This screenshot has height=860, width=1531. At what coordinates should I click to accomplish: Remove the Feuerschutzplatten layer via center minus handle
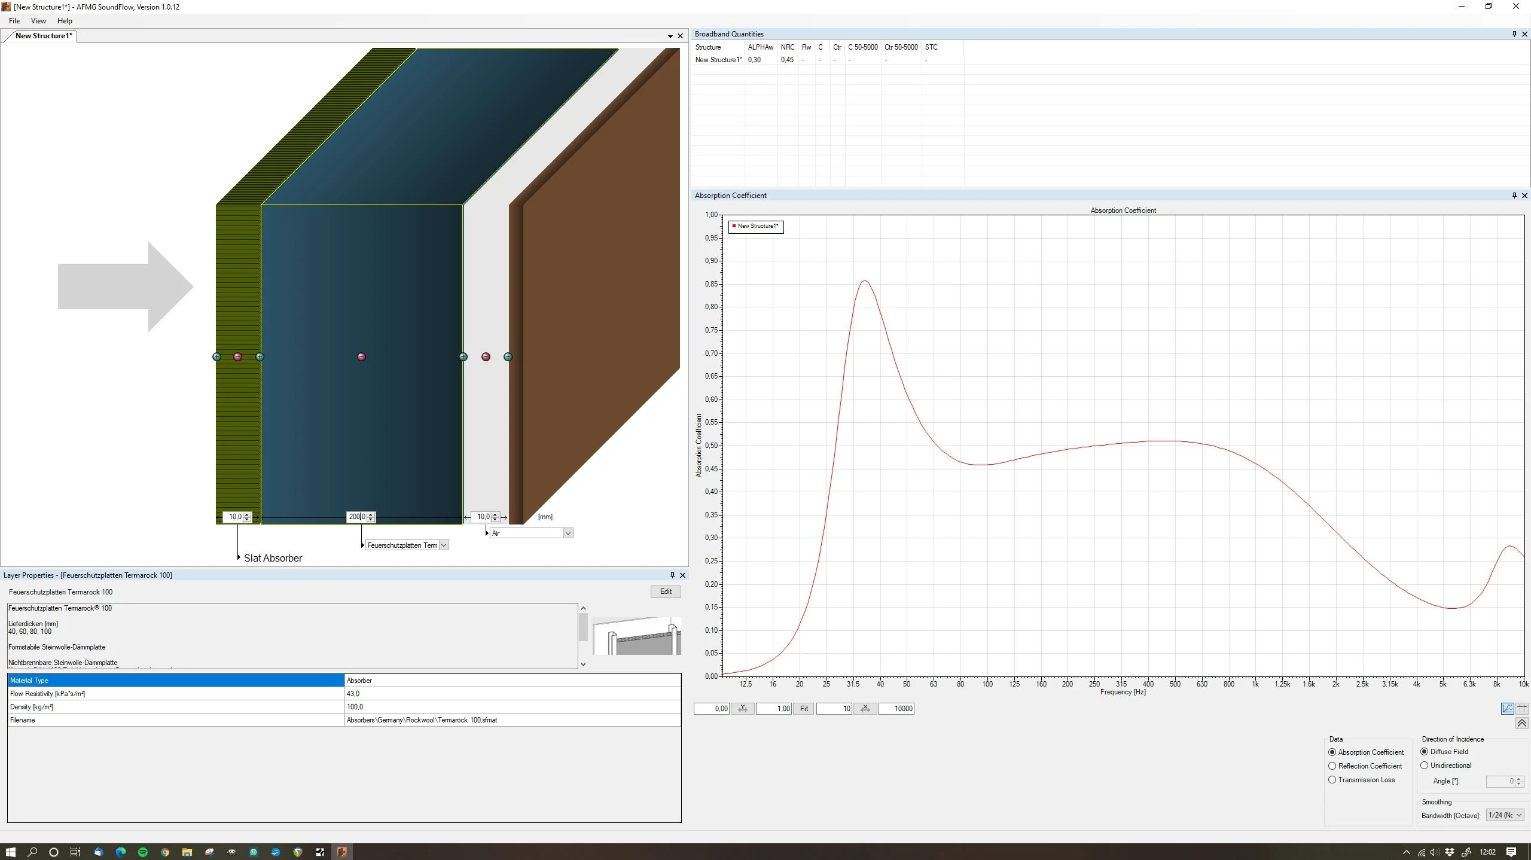(x=361, y=357)
